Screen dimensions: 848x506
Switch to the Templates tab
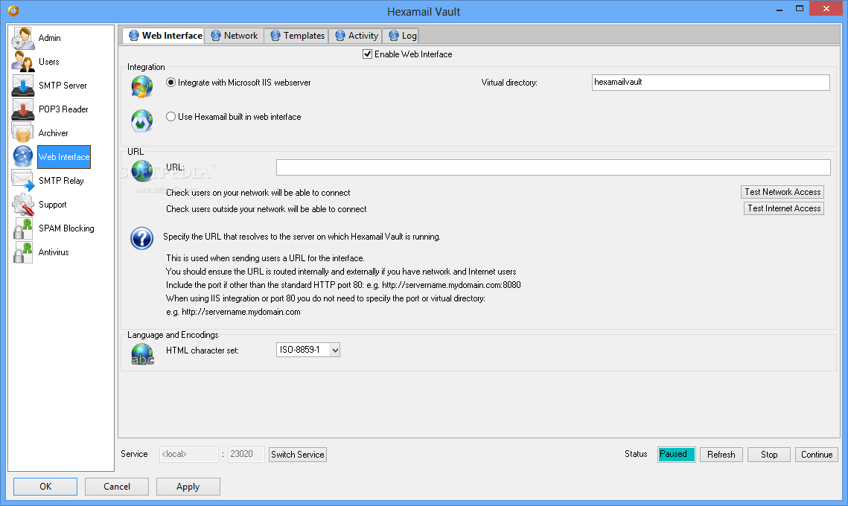point(297,36)
